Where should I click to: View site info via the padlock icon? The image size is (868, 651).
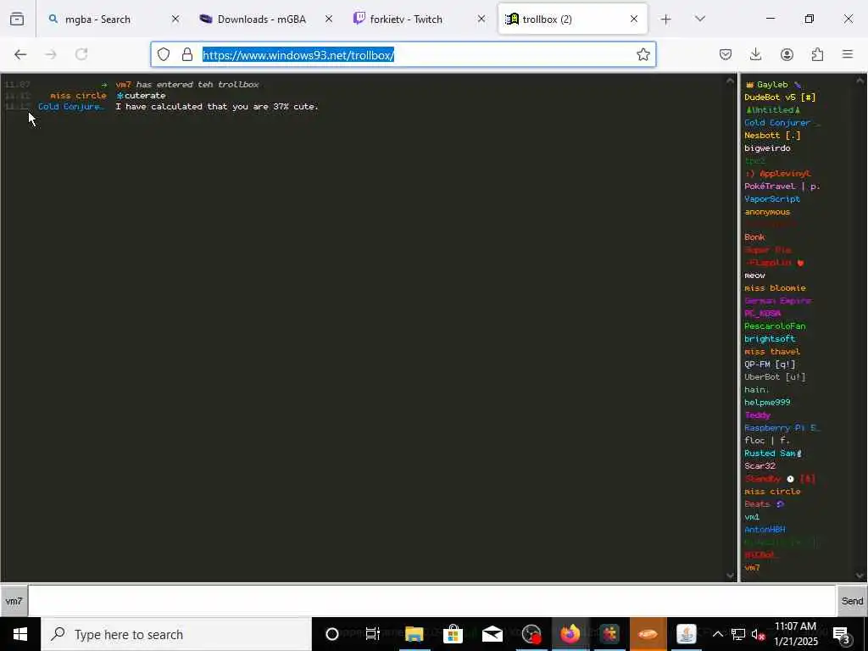(187, 54)
